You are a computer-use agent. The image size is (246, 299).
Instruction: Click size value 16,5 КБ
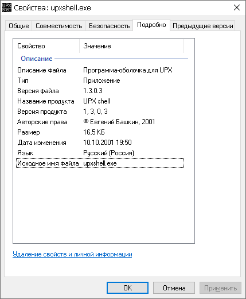94,132
